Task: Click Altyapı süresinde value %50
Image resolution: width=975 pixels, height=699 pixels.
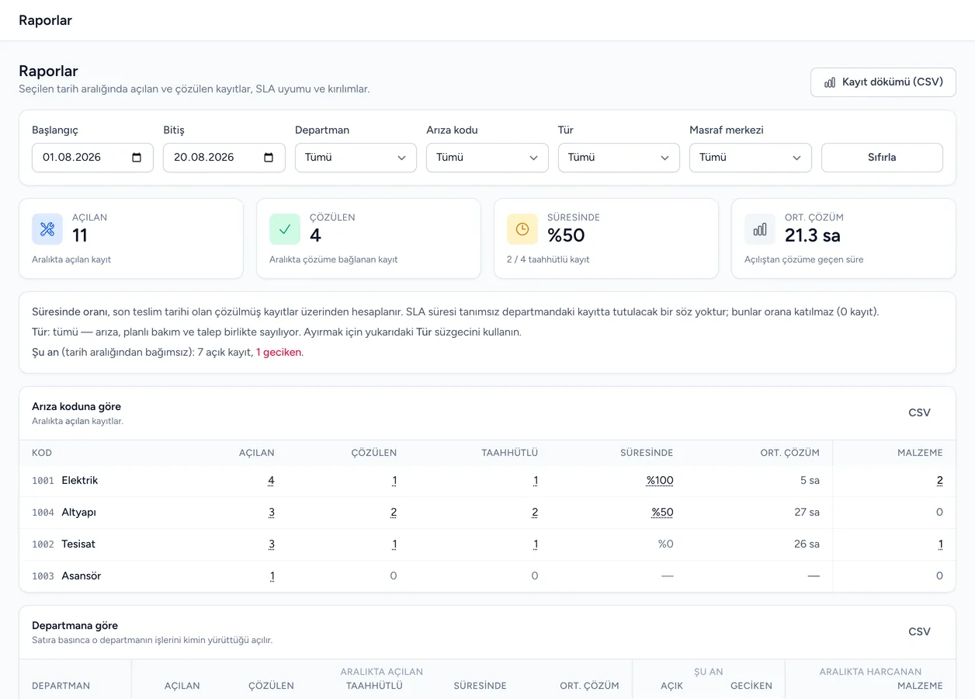Action: (x=662, y=513)
